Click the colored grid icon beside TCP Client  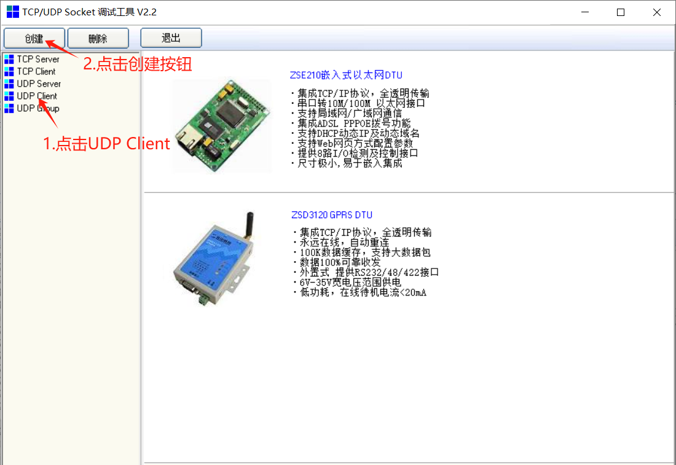coord(9,71)
